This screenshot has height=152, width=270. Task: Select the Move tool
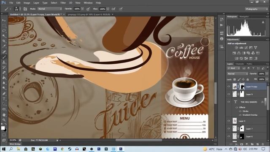(x=4, y=20)
